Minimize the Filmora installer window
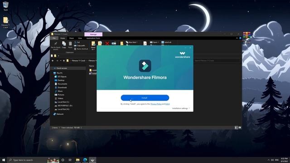 point(186,48)
